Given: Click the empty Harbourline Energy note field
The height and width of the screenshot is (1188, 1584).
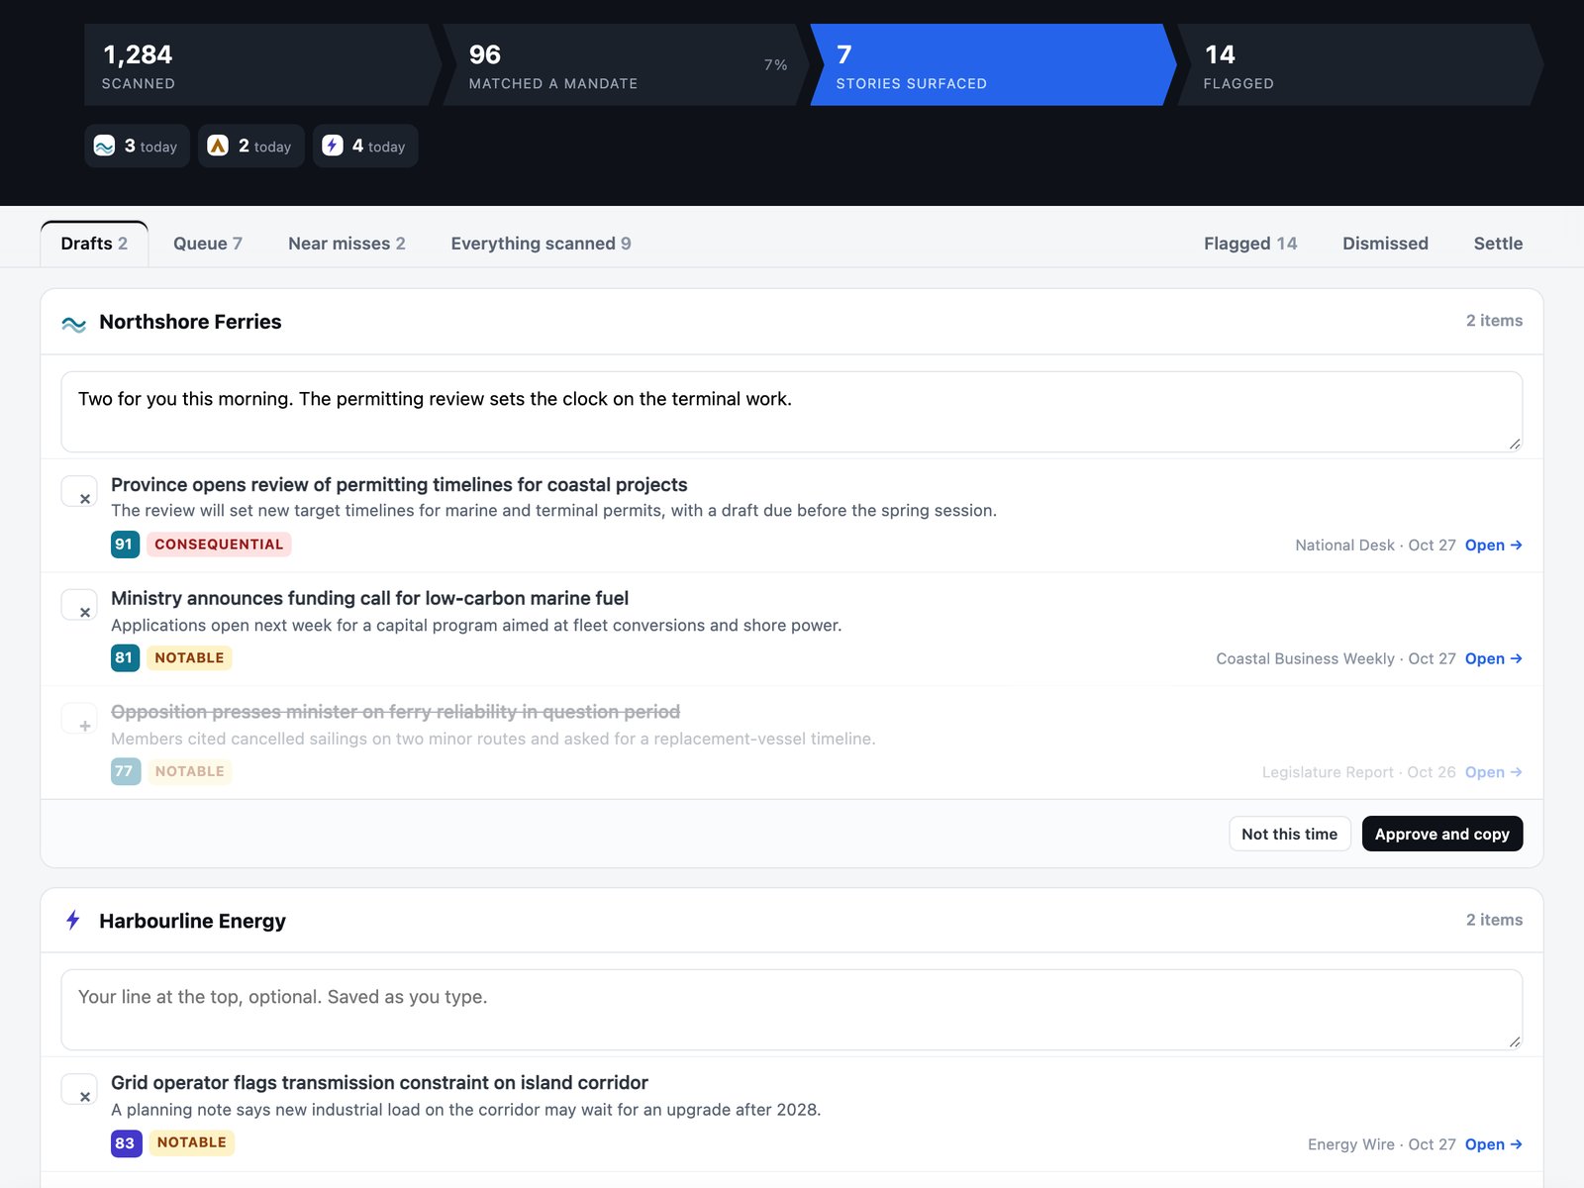Looking at the screenshot, I should click(x=792, y=1010).
